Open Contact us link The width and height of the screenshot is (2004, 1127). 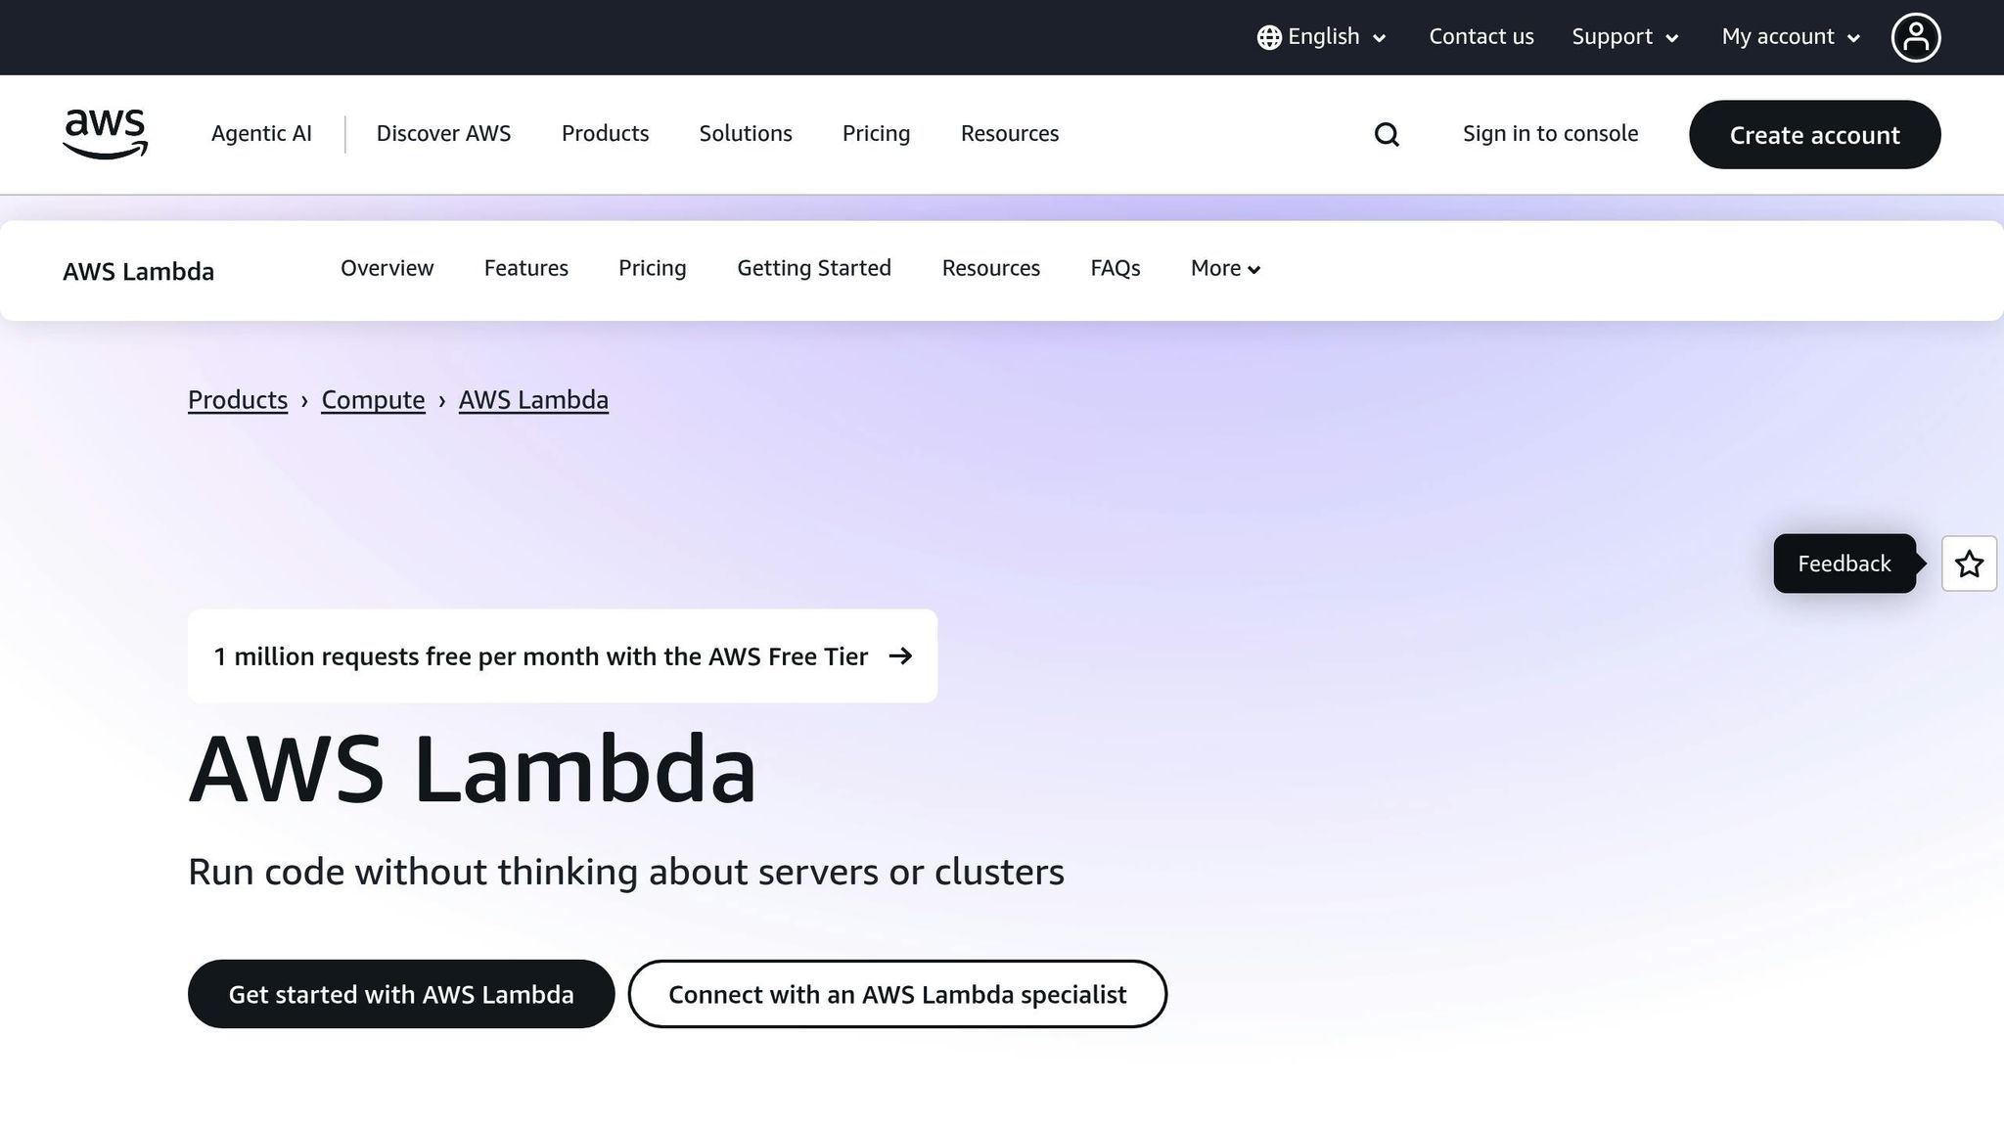[x=1481, y=37]
